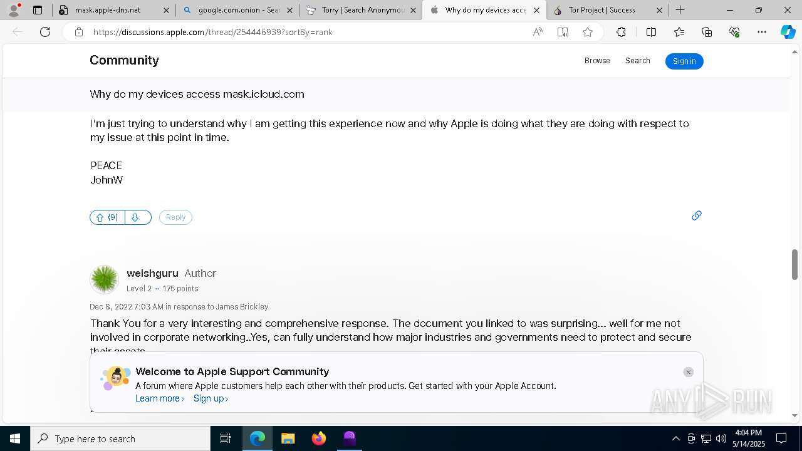This screenshot has width=802, height=451.
Task: Click the Reply button under JohnW's post
Action: point(175,217)
